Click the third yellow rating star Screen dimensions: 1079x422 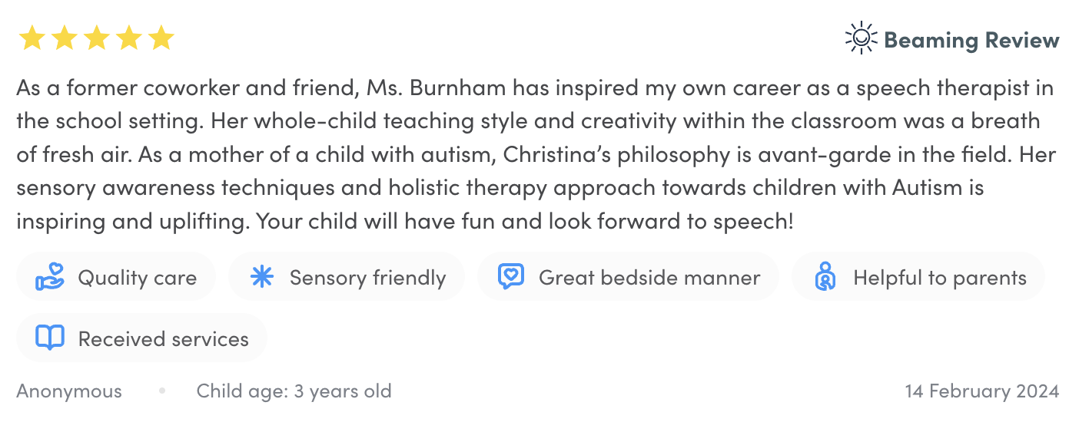(96, 38)
